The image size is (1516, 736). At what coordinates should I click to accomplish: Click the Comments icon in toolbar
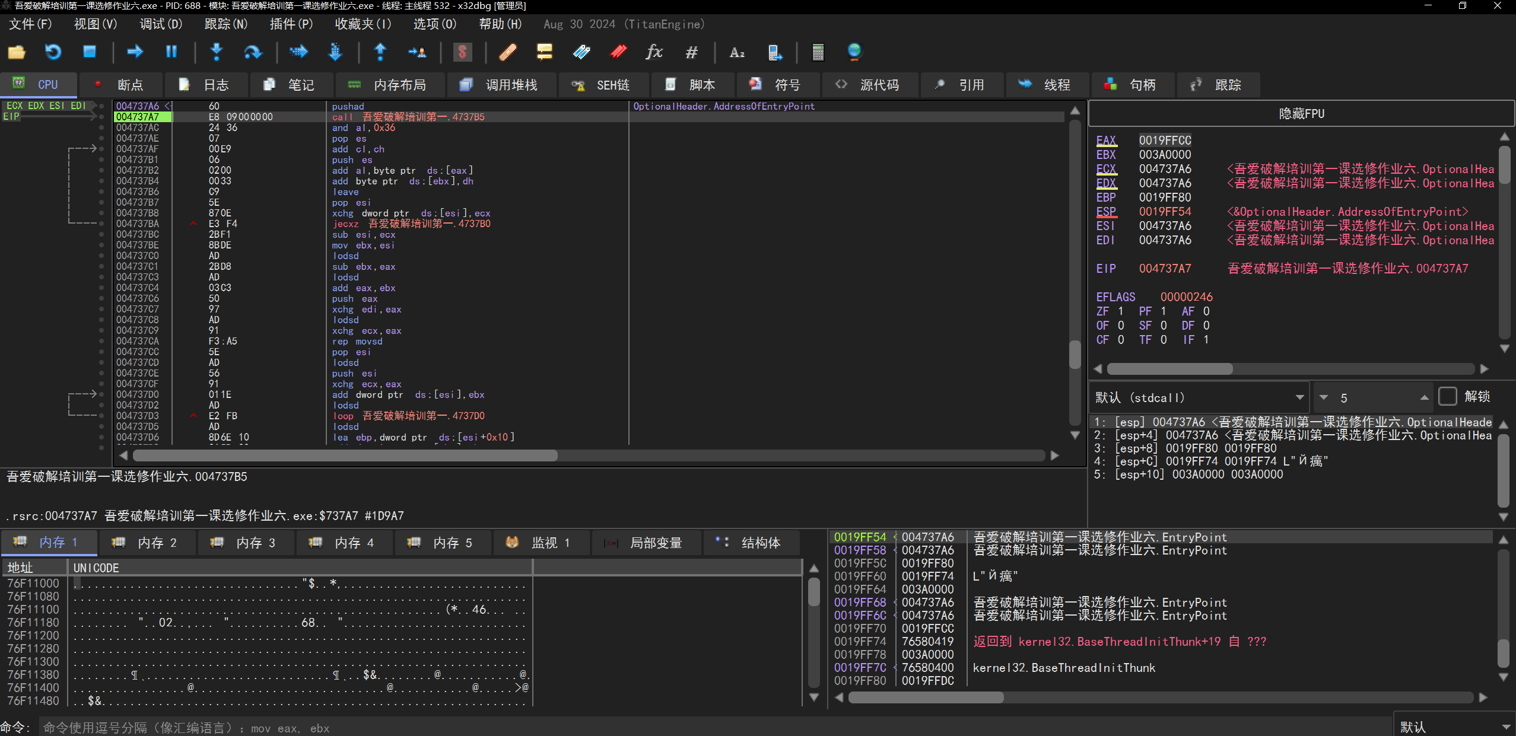coord(544,52)
